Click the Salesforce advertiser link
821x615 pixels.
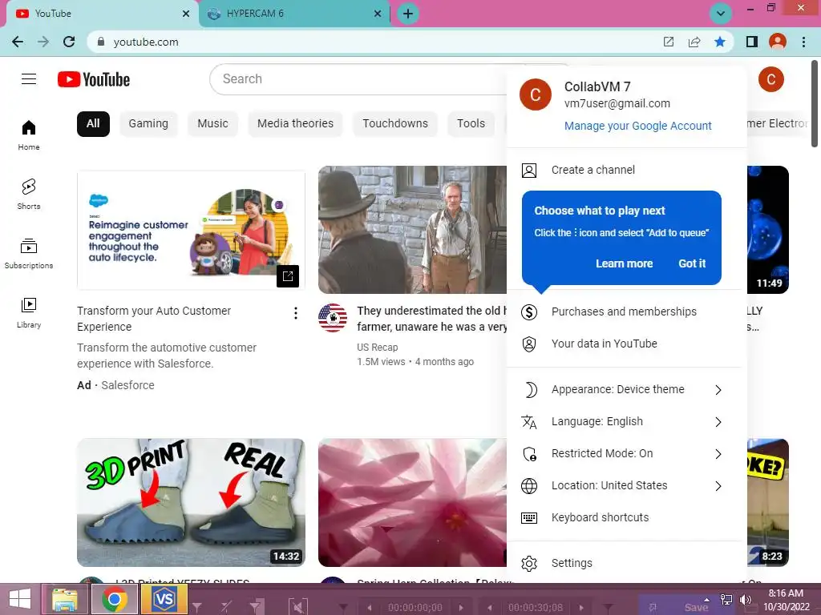coord(127,385)
